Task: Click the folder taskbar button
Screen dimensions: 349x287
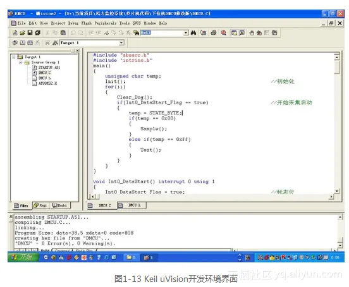Action: coord(131,257)
